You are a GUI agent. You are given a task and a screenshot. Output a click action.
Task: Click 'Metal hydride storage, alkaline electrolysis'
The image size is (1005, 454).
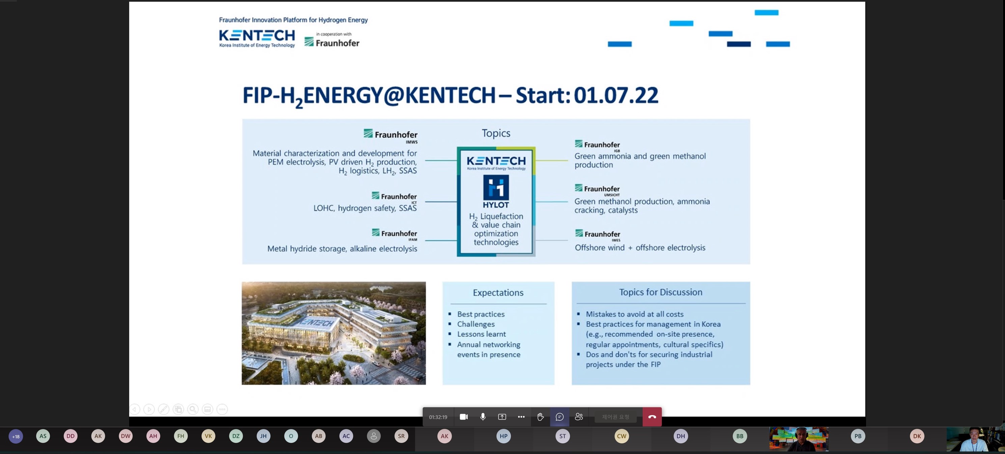click(x=342, y=249)
